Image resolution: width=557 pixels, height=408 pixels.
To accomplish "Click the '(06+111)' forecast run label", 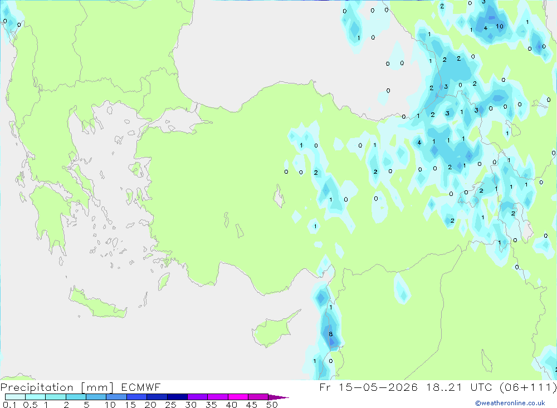I will pos(528,387).
